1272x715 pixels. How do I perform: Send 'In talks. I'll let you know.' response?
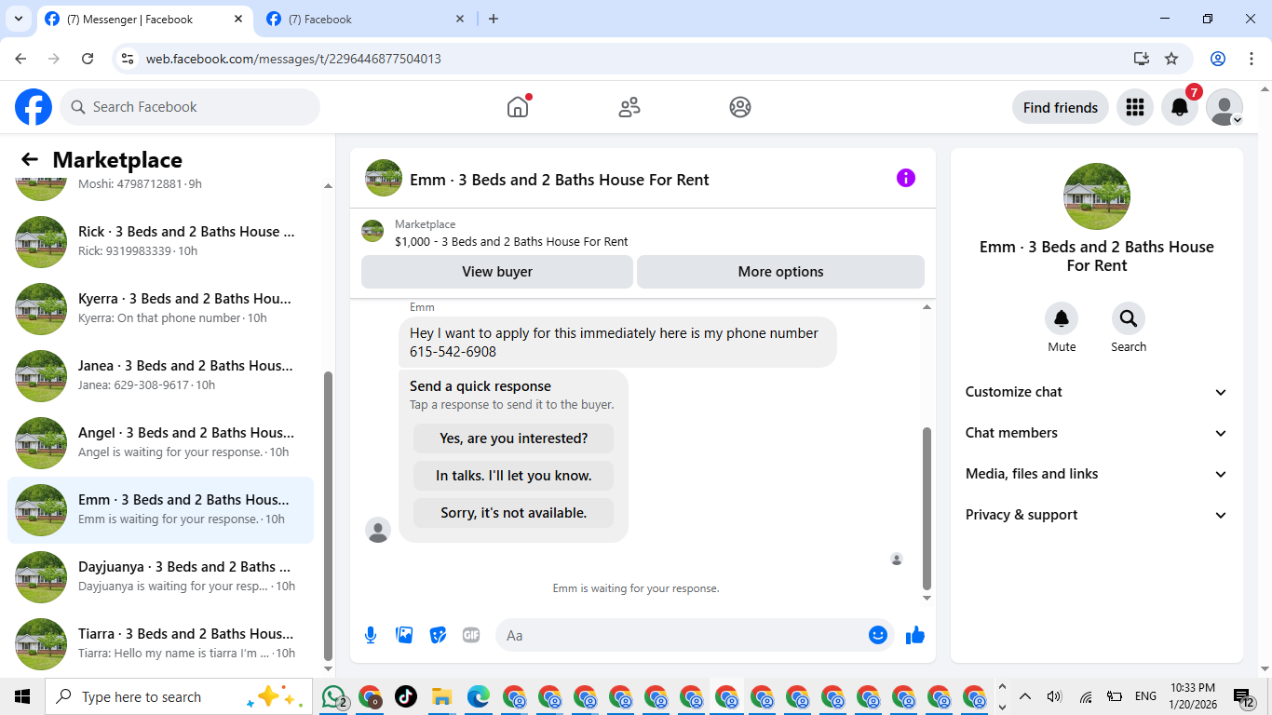(514, 475)
